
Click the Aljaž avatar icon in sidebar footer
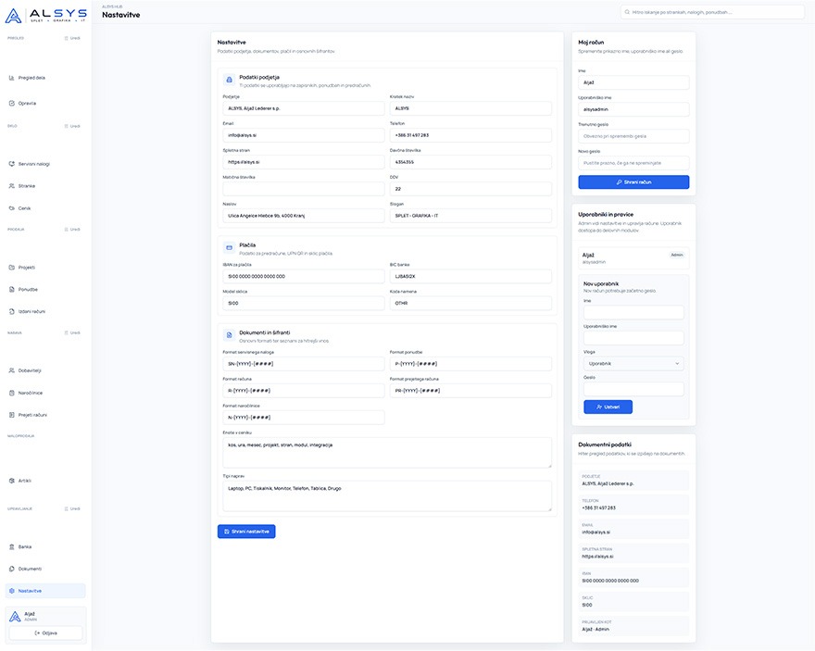[x=15, y=617]
